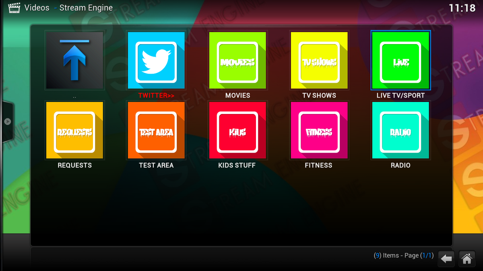This screenshot has width=483, height=271.
Task: Click the Videos clapperboard icon
Action: [13, 7]
